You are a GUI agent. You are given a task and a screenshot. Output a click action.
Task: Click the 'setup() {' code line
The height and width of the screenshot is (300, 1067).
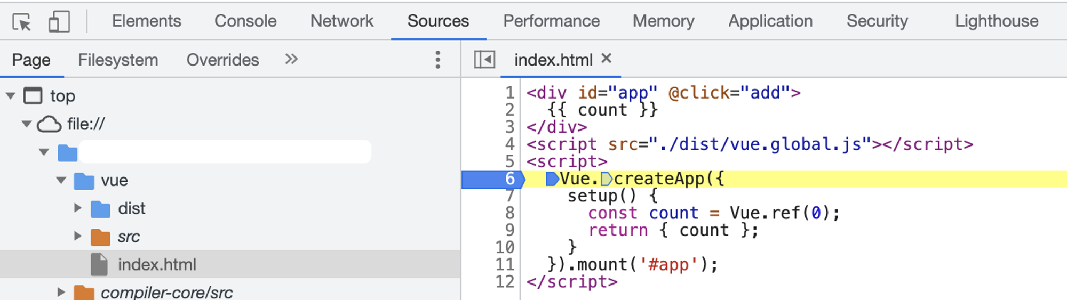[x=612, y=196]
